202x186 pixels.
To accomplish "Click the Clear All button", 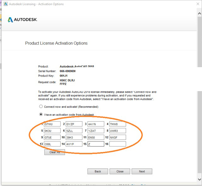I will pos(55,152).
